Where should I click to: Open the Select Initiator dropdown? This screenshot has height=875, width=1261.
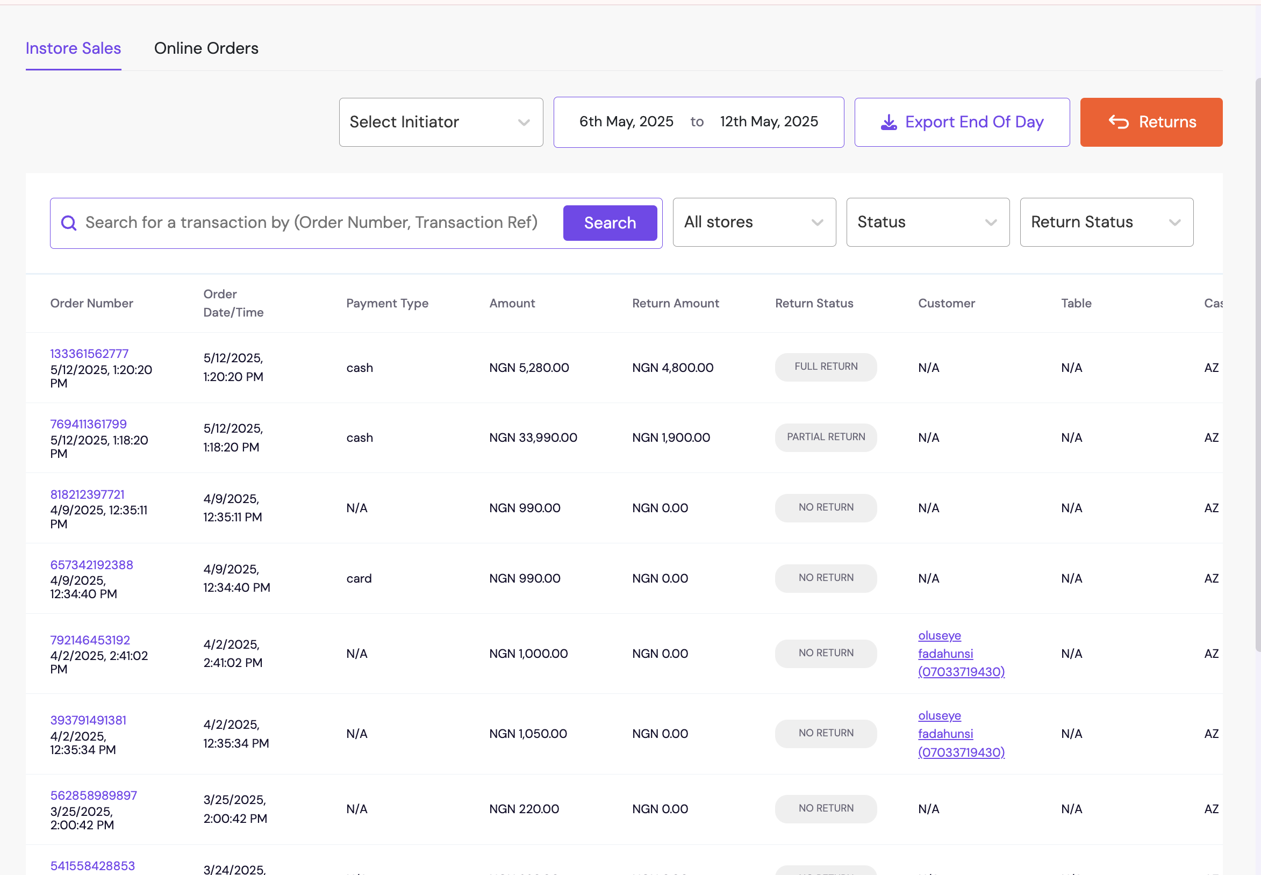pos(440,122)
